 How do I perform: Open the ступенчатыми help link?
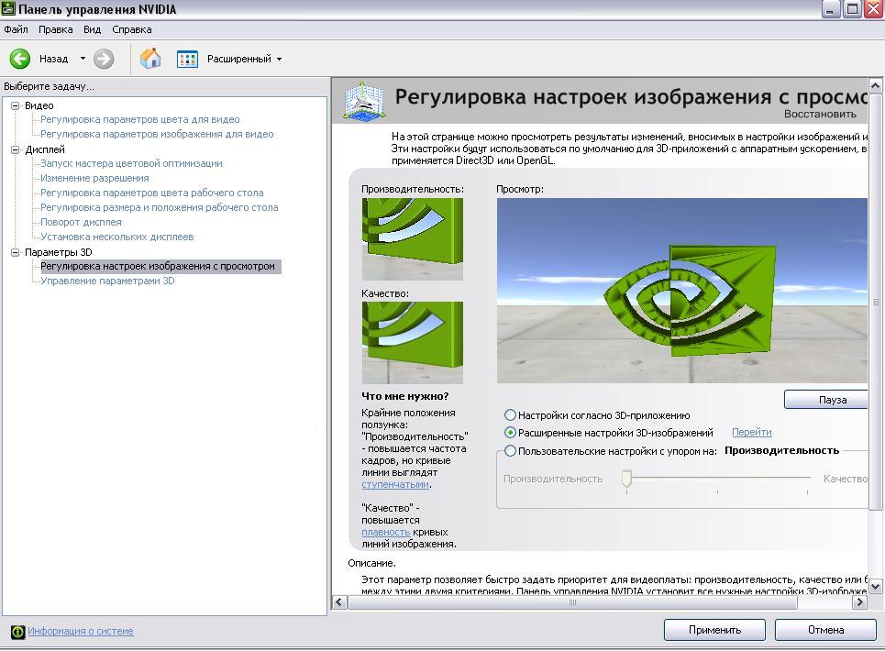(395, 485)
